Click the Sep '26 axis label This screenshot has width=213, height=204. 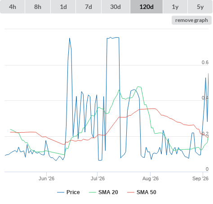200,178
